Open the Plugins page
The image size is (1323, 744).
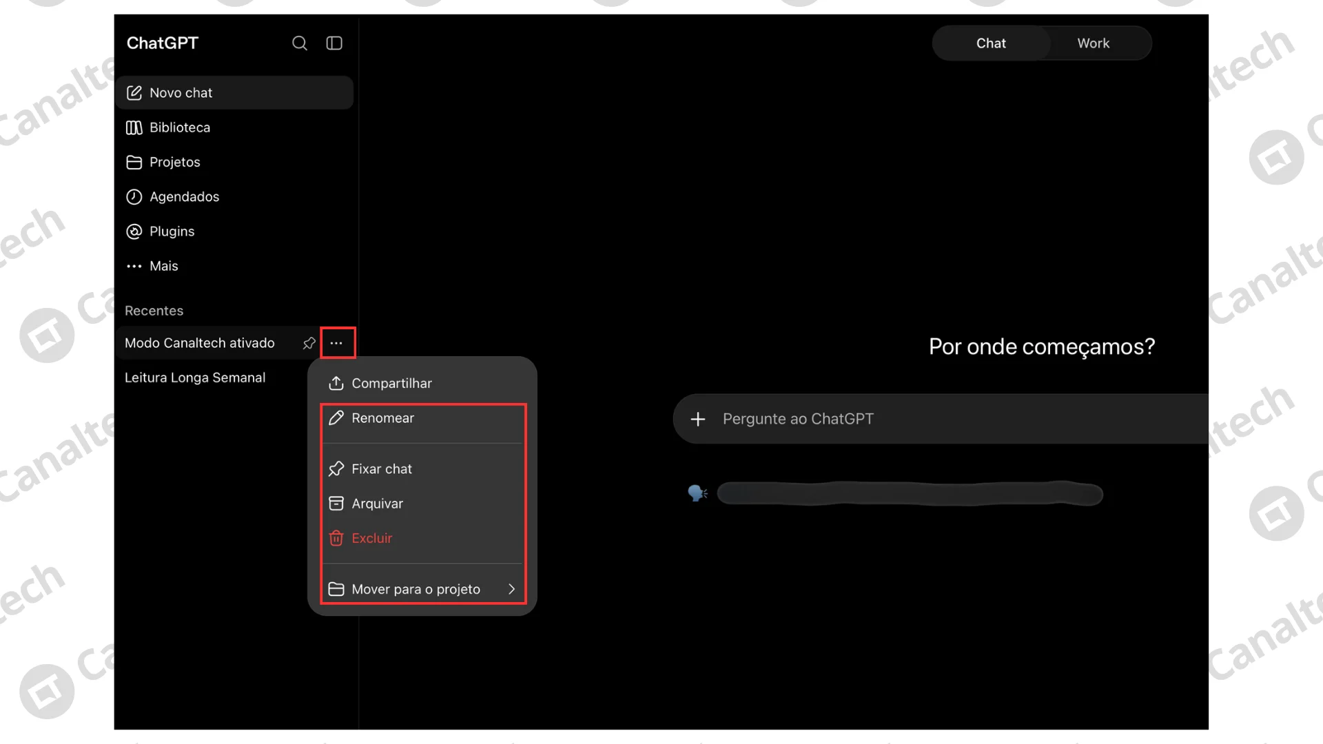[234, 231]
